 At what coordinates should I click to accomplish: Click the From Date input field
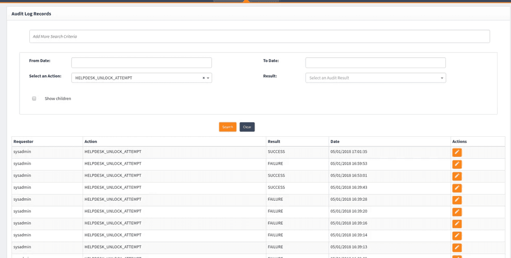point(141,62)
